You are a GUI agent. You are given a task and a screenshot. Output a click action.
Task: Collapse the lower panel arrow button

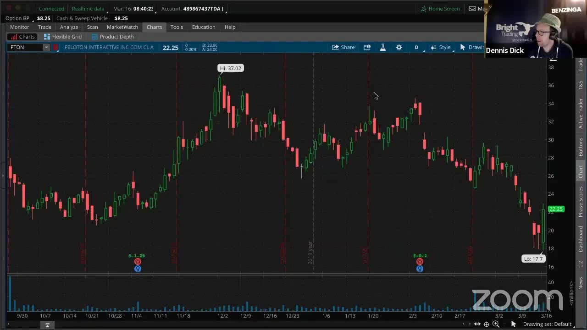pos(47,325)
